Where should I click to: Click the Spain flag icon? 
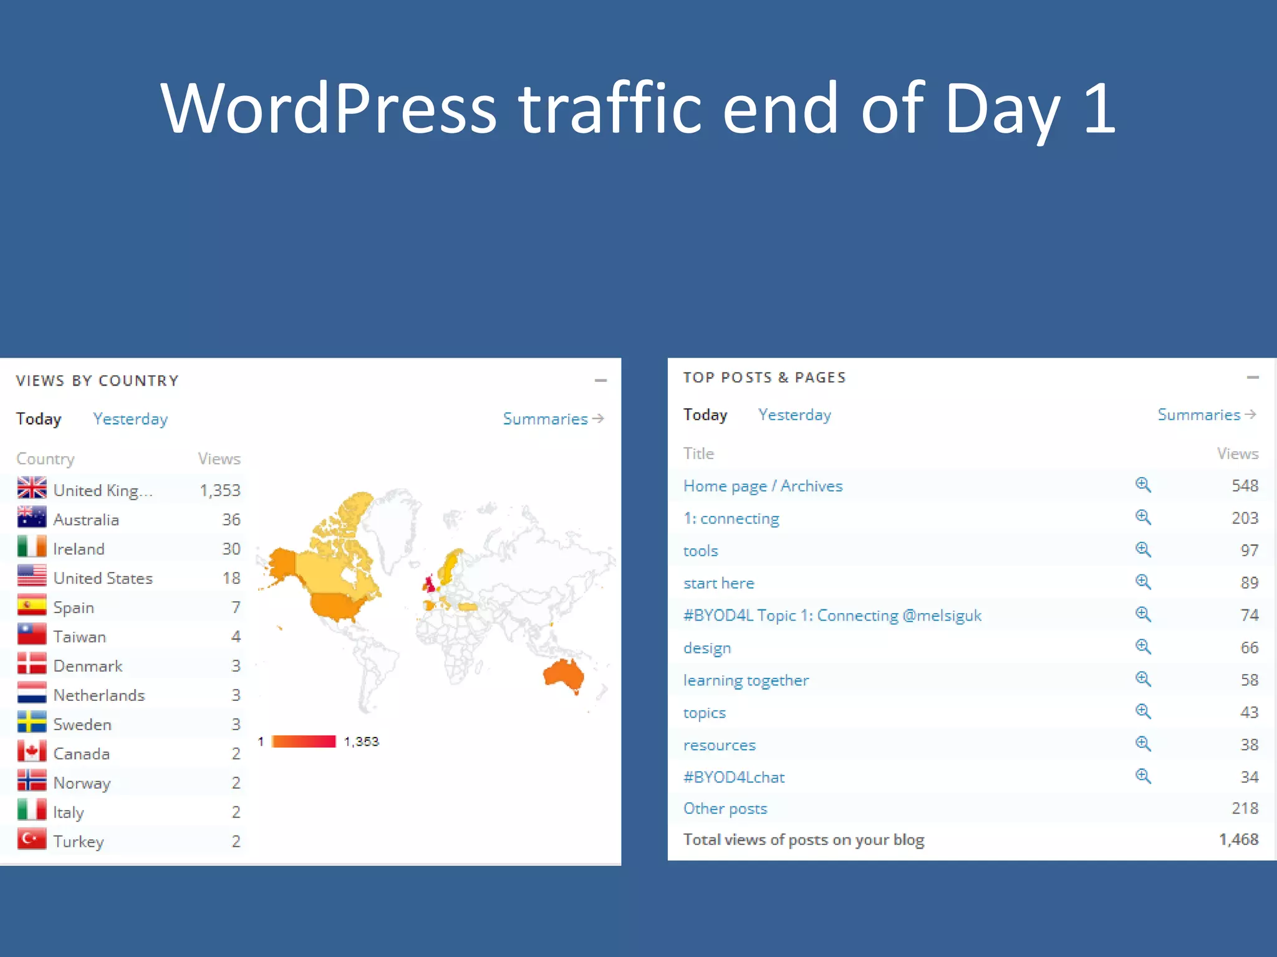click(32, 605)
